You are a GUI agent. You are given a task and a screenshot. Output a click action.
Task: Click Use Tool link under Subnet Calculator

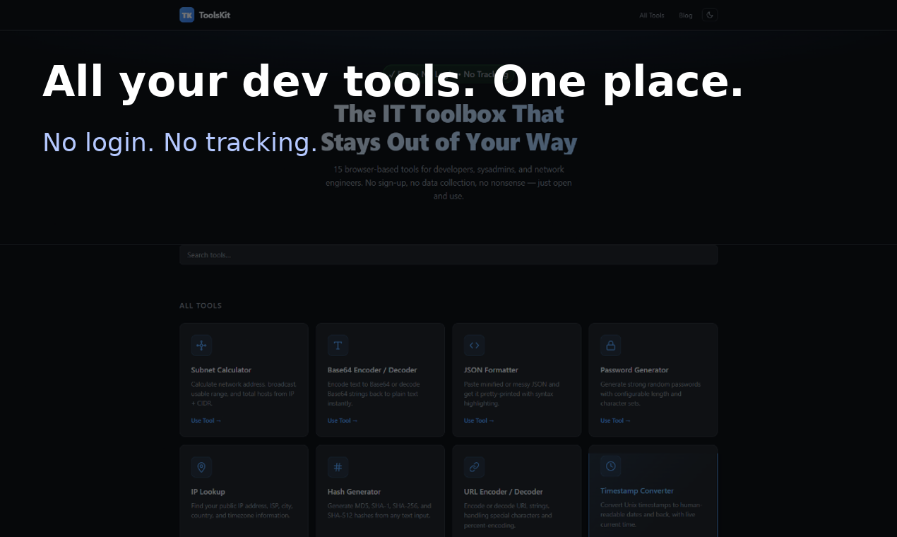(x=206, y=420)
